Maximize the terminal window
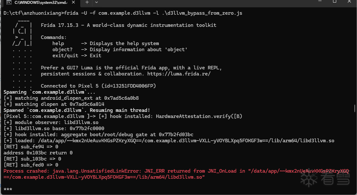 point(334,1)
